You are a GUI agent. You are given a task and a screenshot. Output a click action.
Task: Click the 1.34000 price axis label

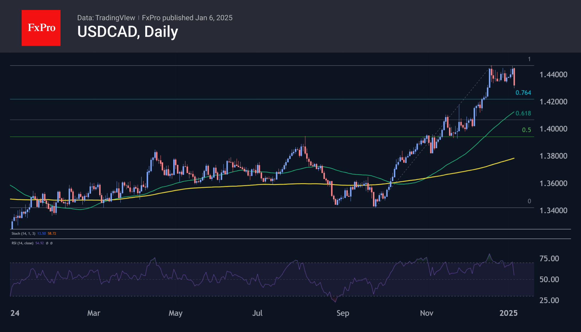[553, 210]
